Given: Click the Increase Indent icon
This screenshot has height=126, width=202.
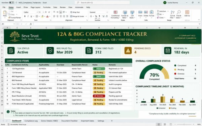Looking at the screenshot, I should 67,16.
